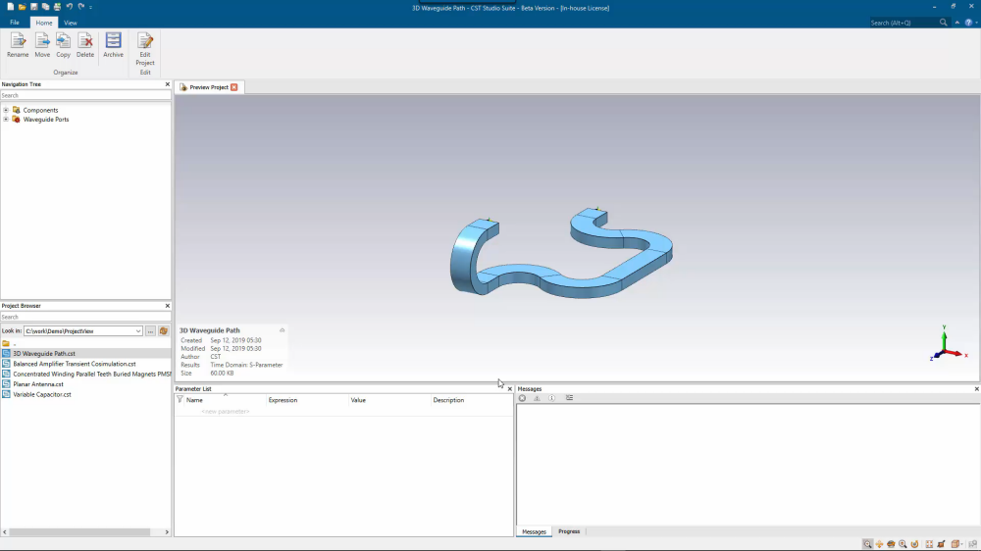The height and width of the screenshot is (551, 981).
Task: Click the folder icon button beside browse
Action: point(164,330)
